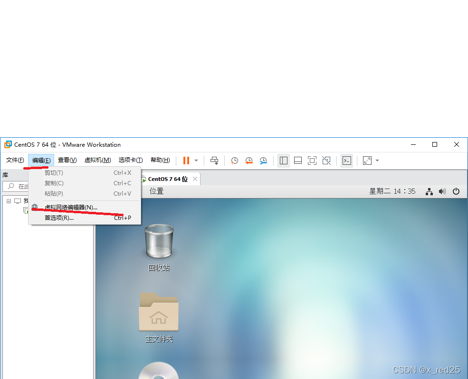The height and width of the screenshot is (379, 468).
Task: Click the stretch guest display icon
Action: click(367, 161)
